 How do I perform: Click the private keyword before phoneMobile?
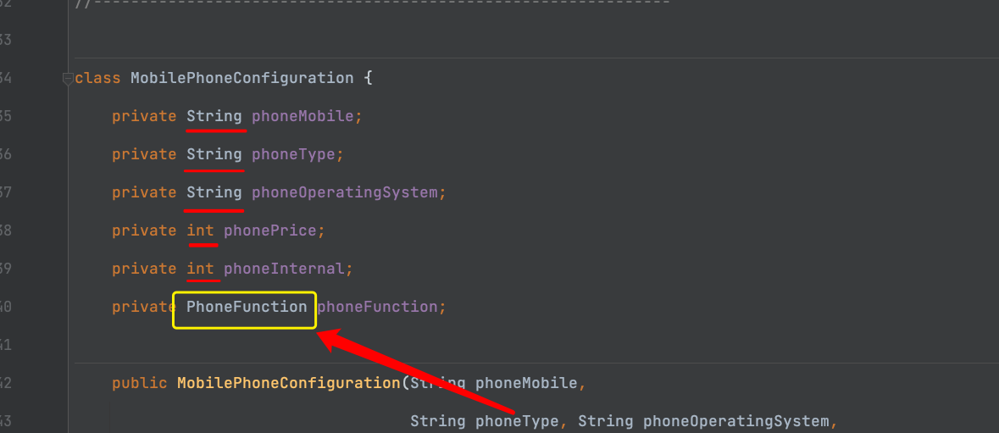click(144, 116)
